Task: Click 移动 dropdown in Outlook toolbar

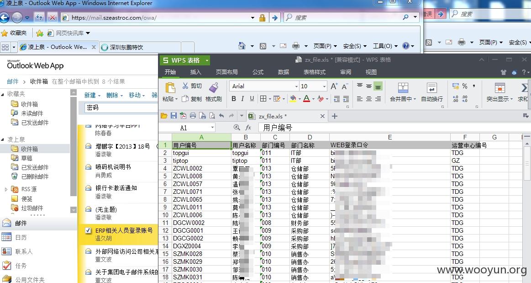Action: point(137,96)
